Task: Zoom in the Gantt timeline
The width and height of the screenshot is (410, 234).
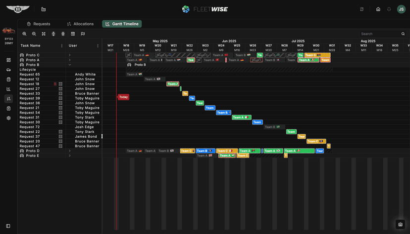Action: [x=24, y=34]
